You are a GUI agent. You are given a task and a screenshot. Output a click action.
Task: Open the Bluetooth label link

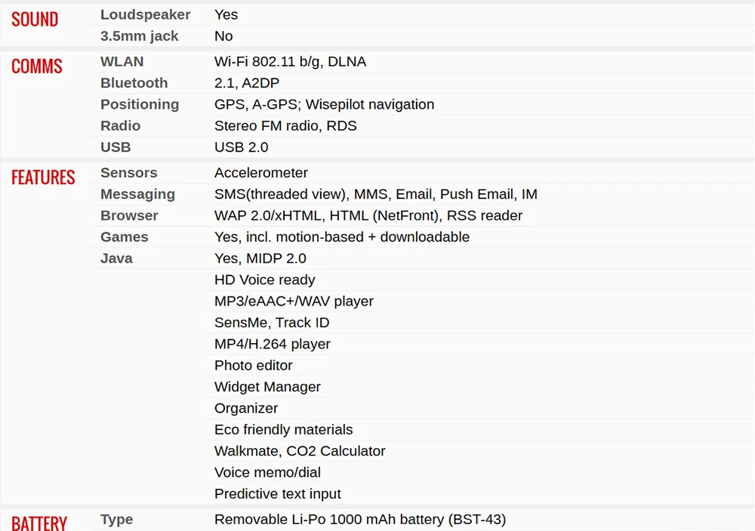[x=134, y=83]
